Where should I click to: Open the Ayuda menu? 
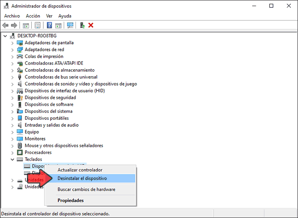[65, 16]
